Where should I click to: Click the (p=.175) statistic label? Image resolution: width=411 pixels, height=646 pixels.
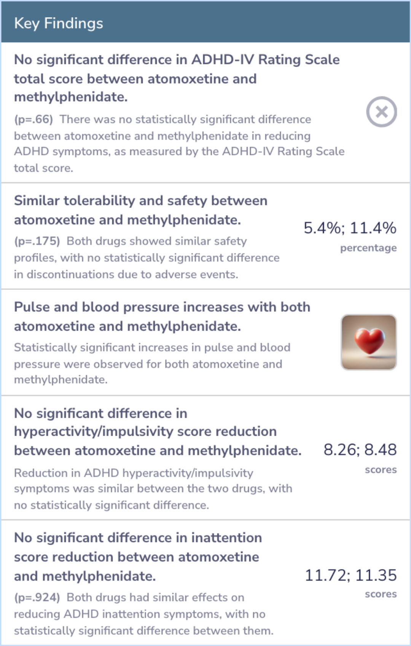coord(37,241)
